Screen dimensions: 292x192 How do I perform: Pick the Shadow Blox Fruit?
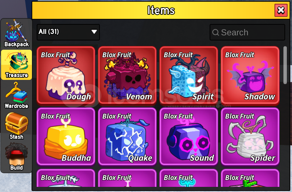pyautogui.click(x=250, y=75)
